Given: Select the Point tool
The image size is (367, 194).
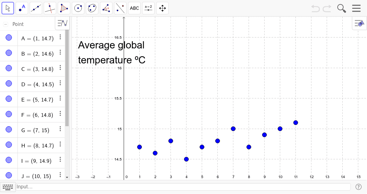Looking at the screenshot, I should pos(22,8).
